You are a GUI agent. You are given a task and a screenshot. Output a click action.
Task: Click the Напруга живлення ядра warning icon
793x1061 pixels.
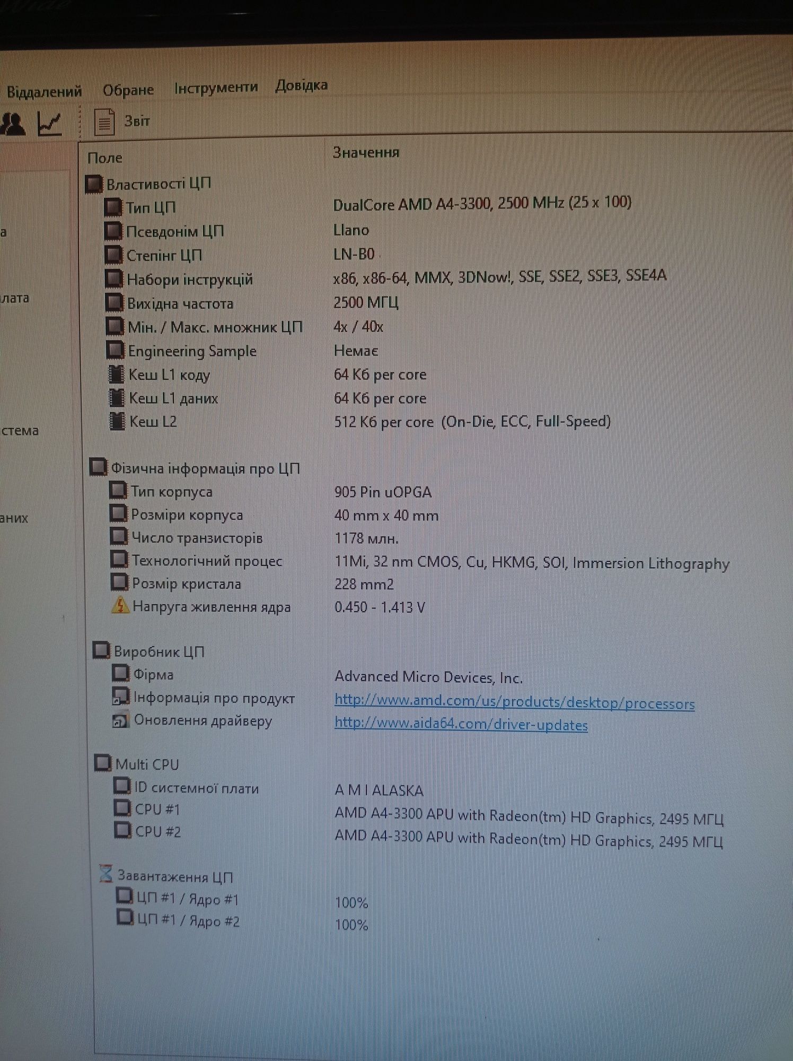(x=121, y=605)
